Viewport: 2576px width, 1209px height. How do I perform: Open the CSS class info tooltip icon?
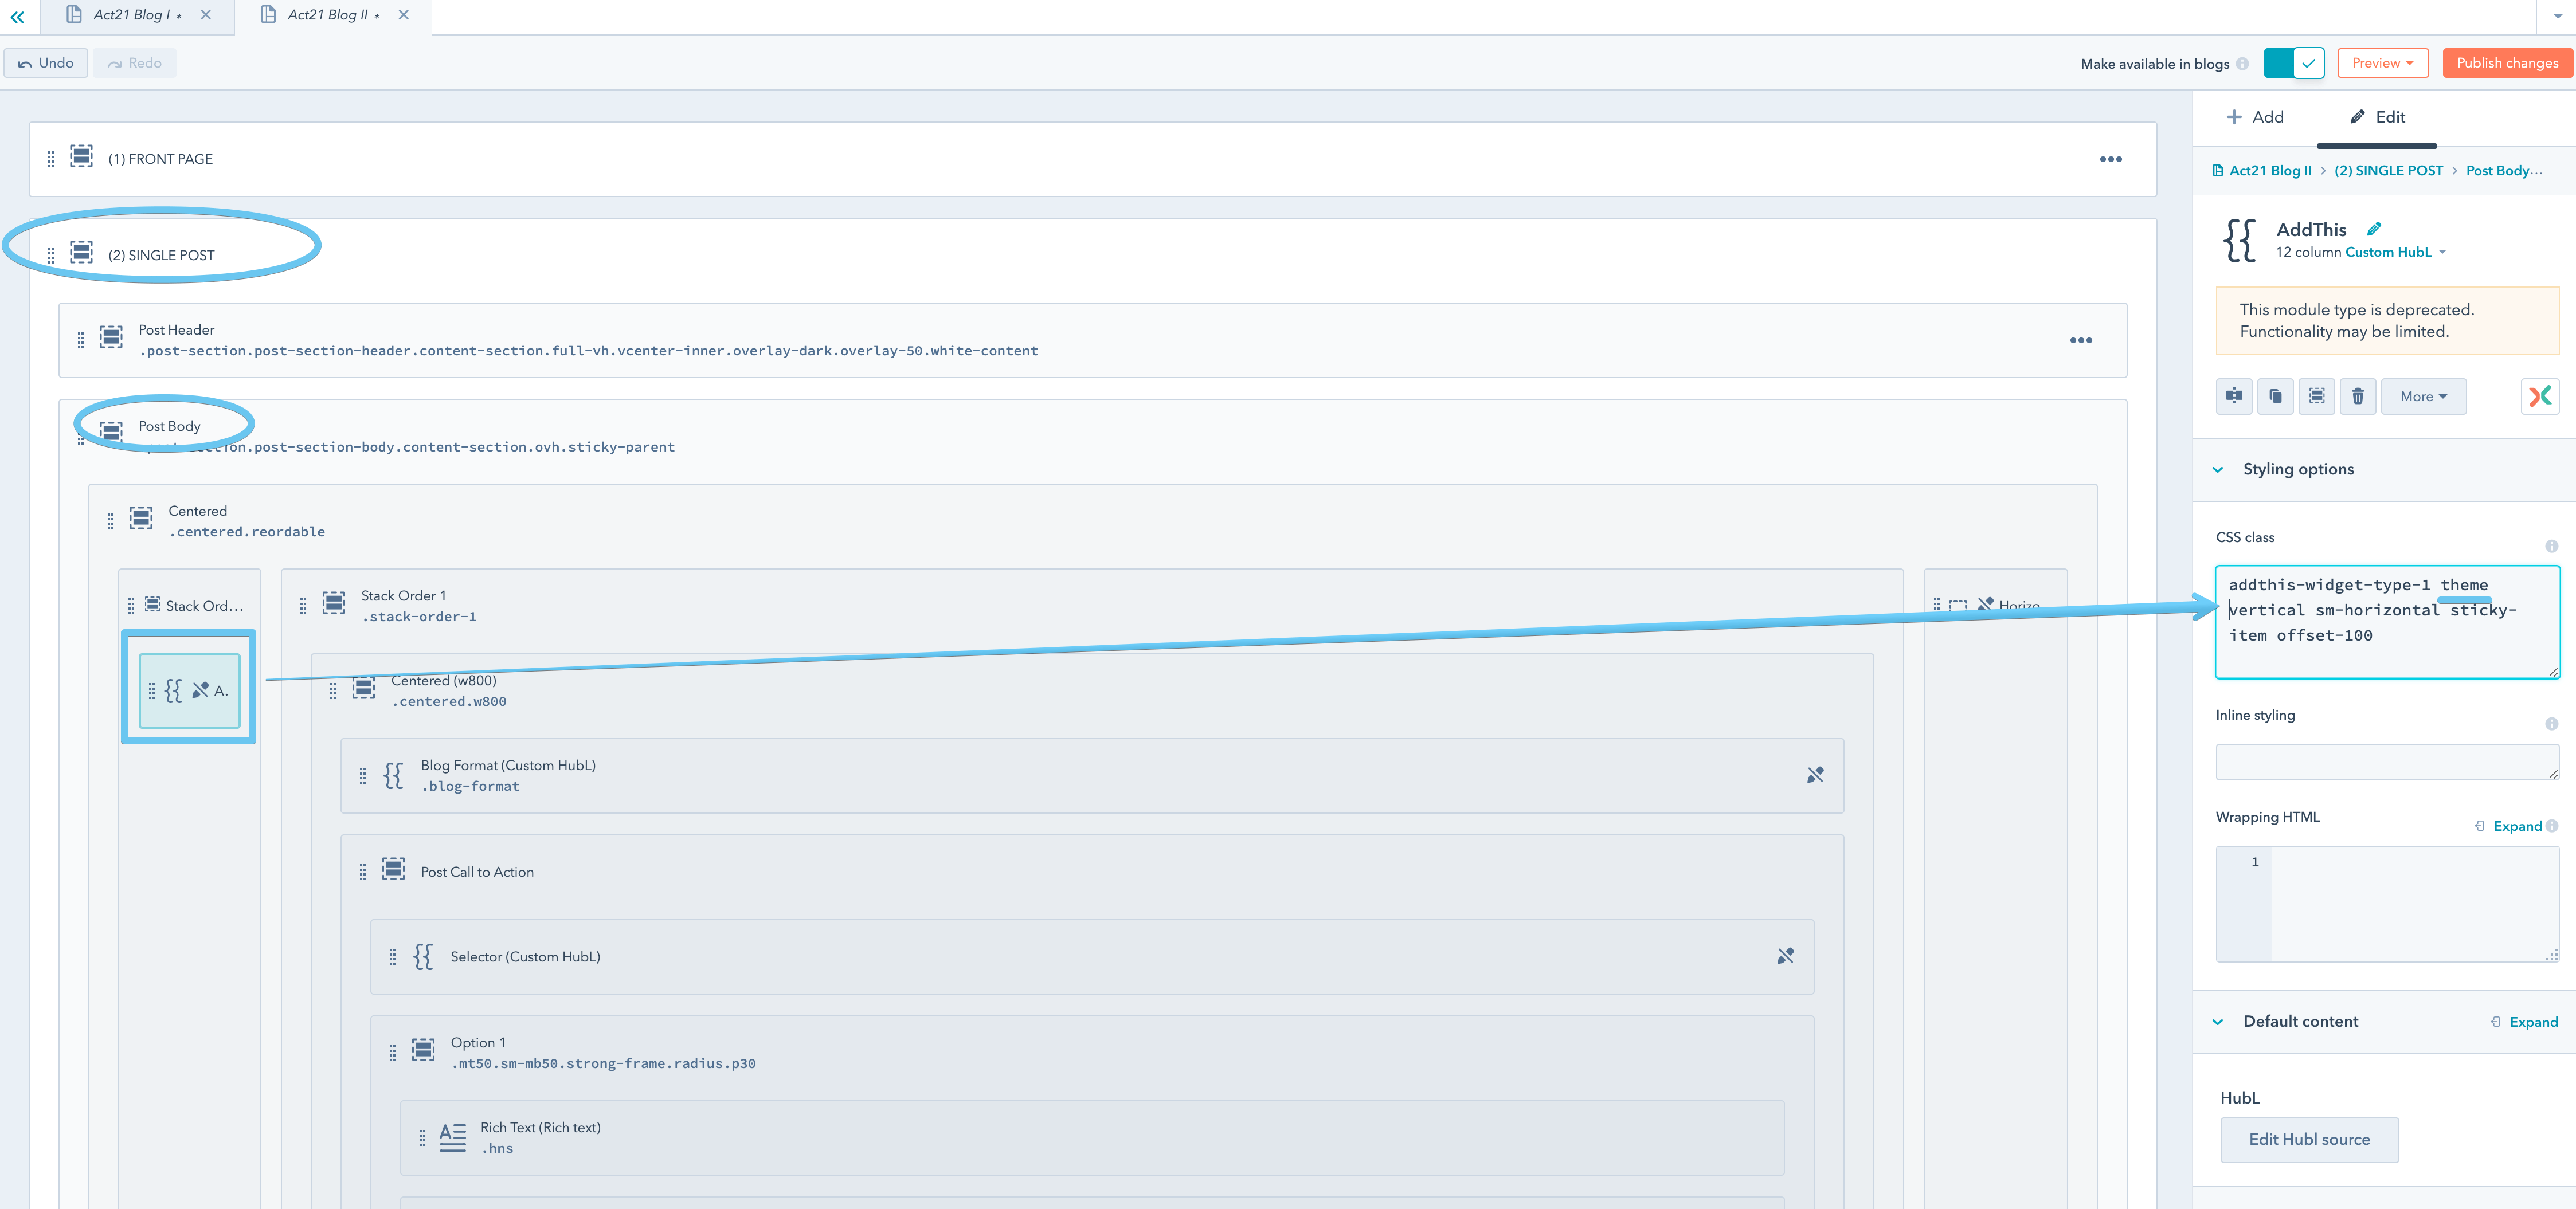coord(2552,546)
